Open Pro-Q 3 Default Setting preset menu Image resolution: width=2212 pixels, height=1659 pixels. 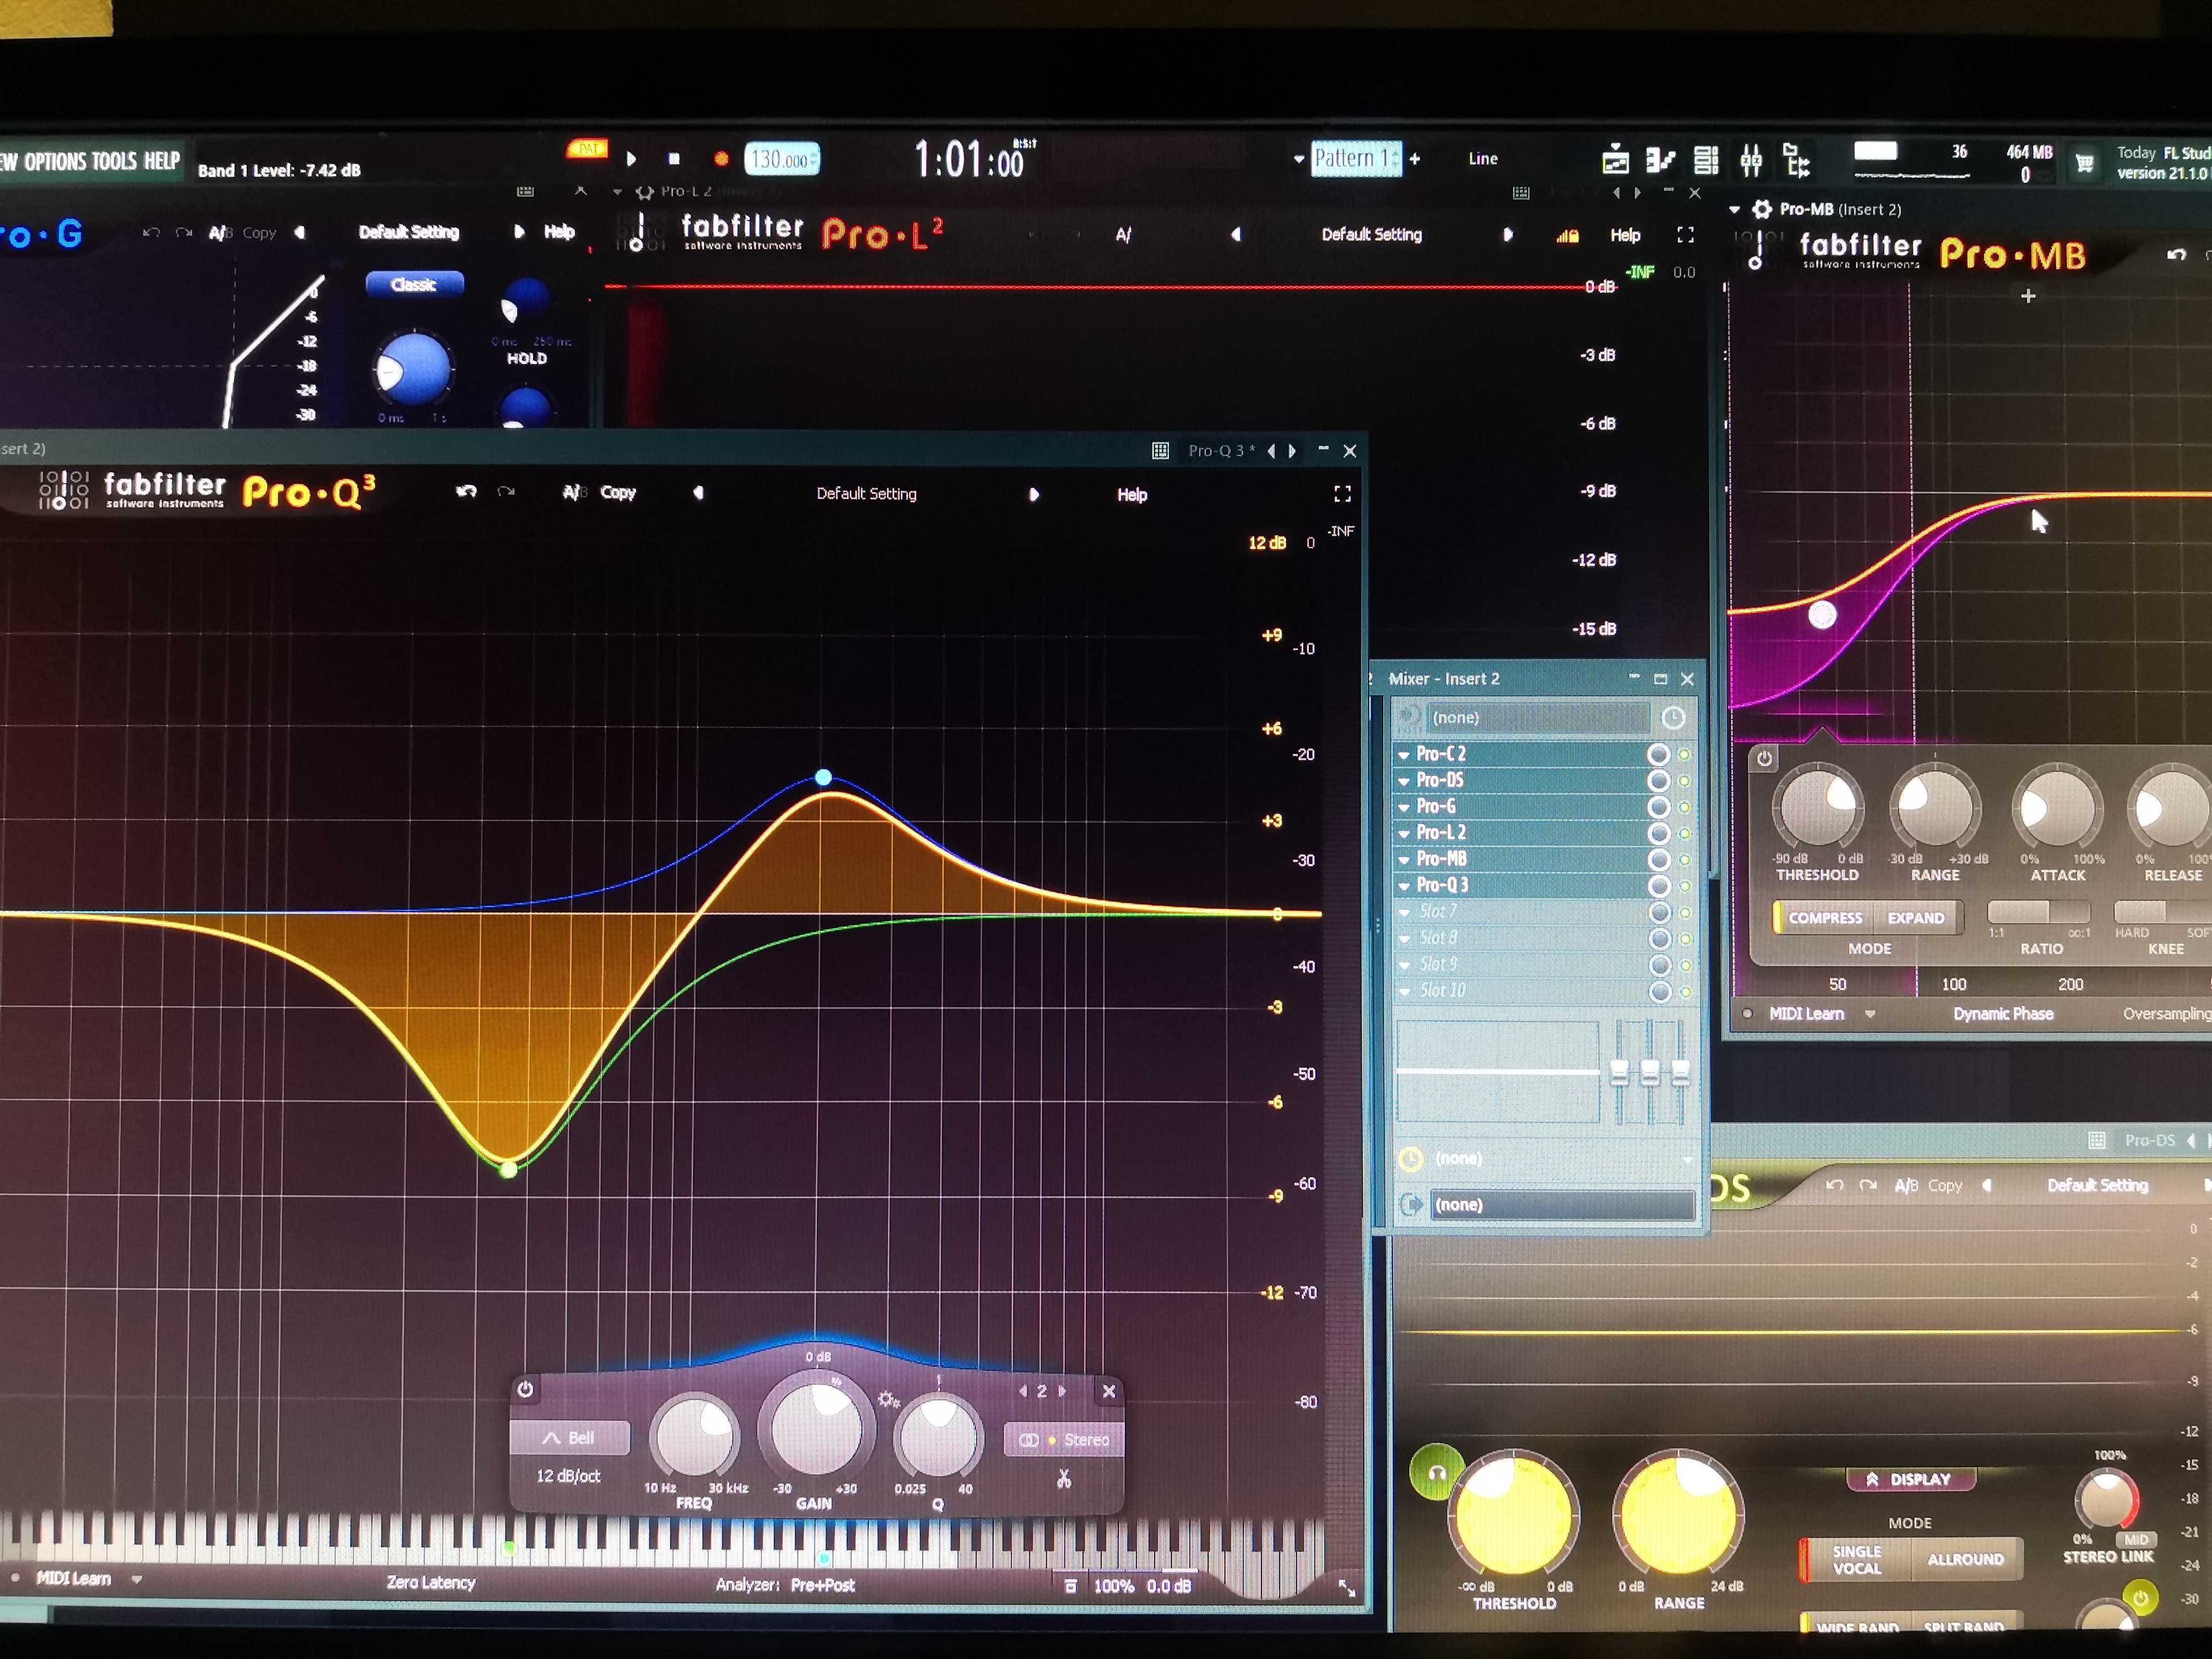click(x=866, y=493)
